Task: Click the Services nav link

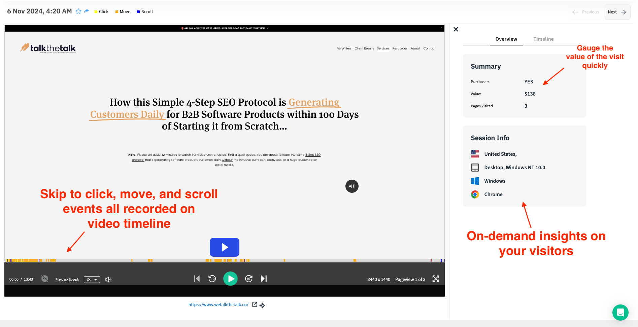Action: tap(383, 48)
